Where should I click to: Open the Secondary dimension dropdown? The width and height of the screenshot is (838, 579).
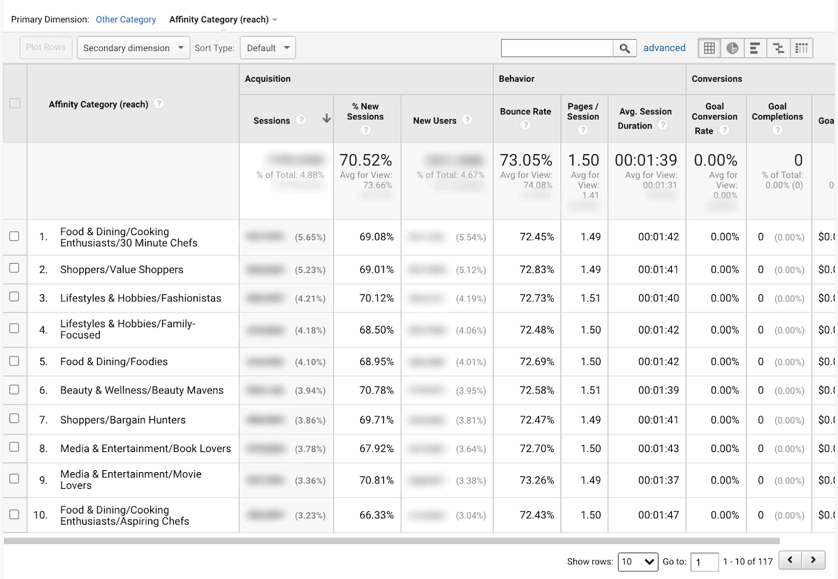click(133, 48)
